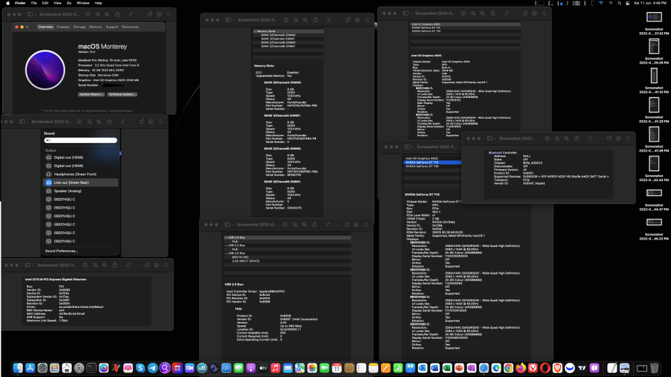671x377 pixels.
Task: Open sidebar view menu in USB 2.0 Bus window
Action: point(229,225)
